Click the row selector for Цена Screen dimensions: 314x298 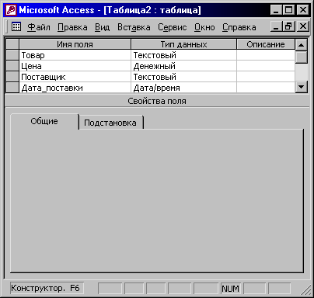tap(12, 66)
